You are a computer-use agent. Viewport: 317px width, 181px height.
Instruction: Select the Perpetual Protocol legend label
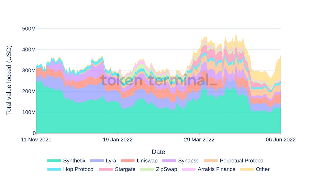coord(242,161)
